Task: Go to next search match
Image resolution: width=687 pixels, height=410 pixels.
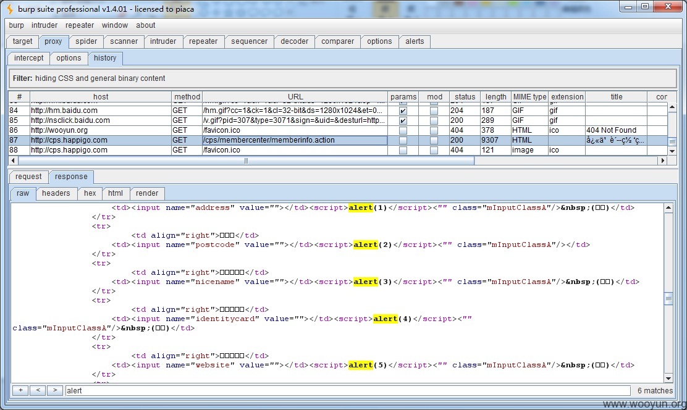Action: (55, 390)
